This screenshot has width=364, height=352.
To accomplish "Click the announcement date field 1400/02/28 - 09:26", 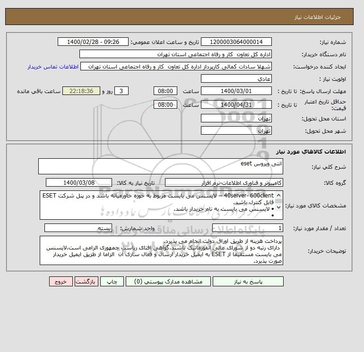I will (x=93, y=42).
